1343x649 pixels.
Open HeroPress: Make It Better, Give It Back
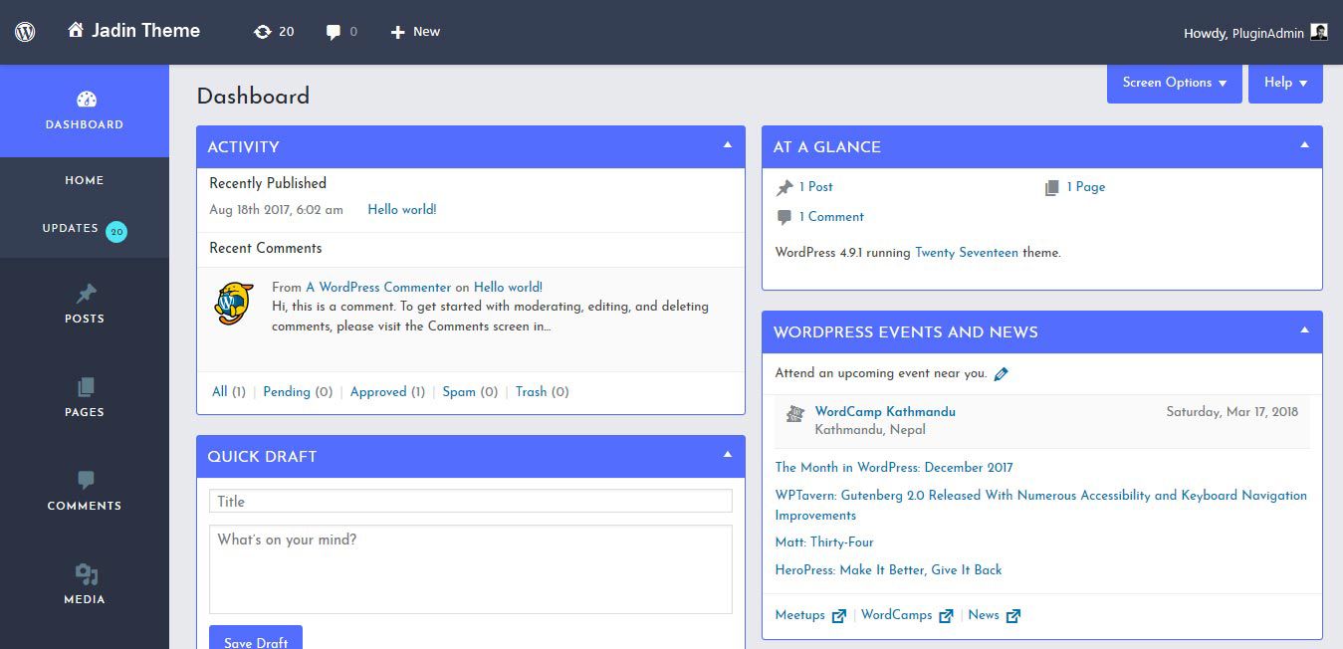(x=888, y=570)
